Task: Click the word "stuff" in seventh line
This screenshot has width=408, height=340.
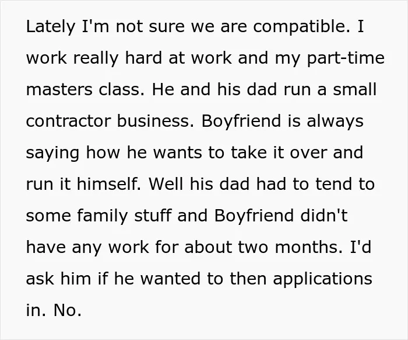Action: [153, 216]
